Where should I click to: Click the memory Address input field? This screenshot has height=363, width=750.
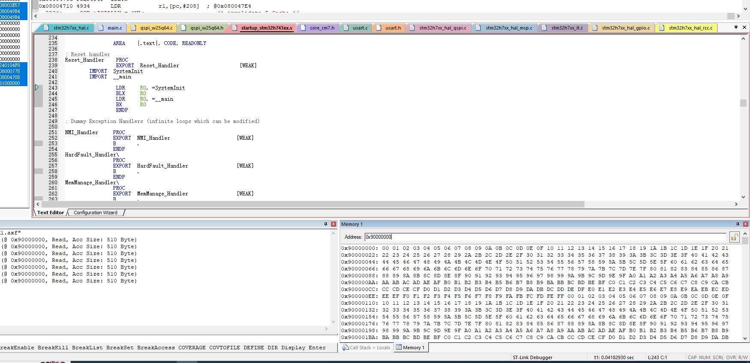[x=545, y=237]
